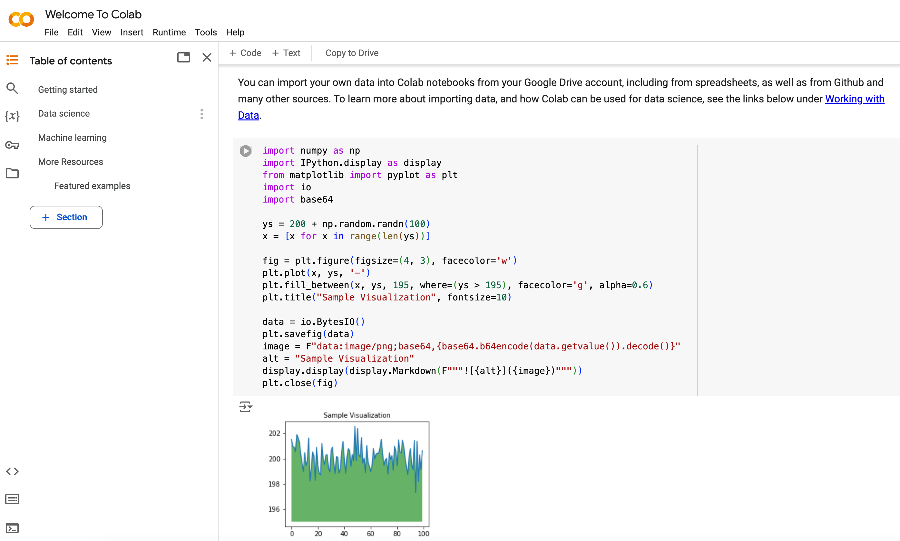This screenshot has width=900, height=541.
Task: Close the Table of contents panel
Action: tap(207, 57)
